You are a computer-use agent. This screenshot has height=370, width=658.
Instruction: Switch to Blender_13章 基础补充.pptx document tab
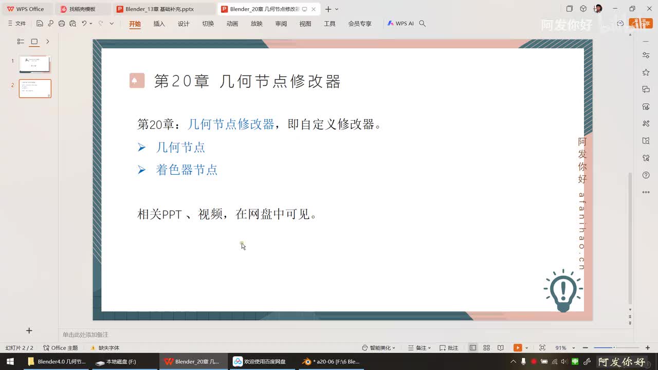point(163,9)
